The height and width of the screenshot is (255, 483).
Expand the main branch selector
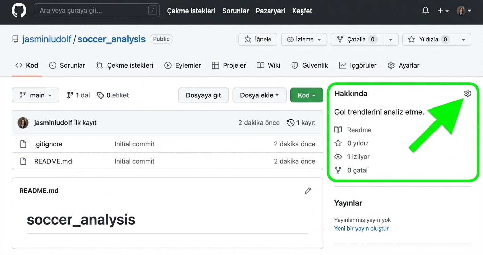(x=35, y=95)
